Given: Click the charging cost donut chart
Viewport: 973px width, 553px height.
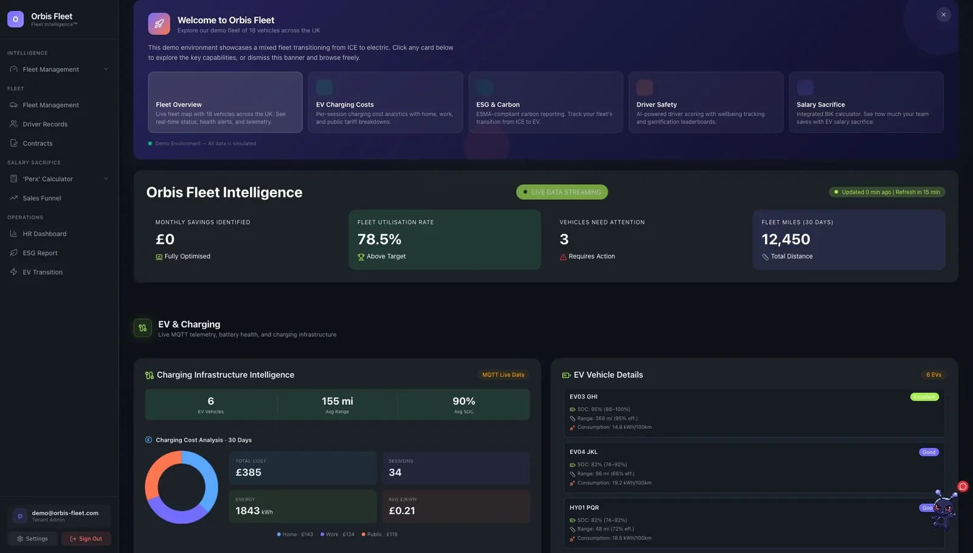Looking at the screenshot, I should coord(181,487).
